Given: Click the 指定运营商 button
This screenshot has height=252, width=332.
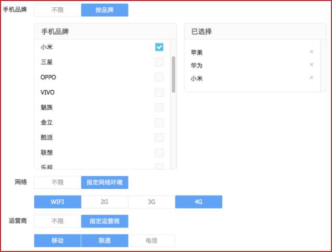Looking at the screenshot, I should pos(105,221).
